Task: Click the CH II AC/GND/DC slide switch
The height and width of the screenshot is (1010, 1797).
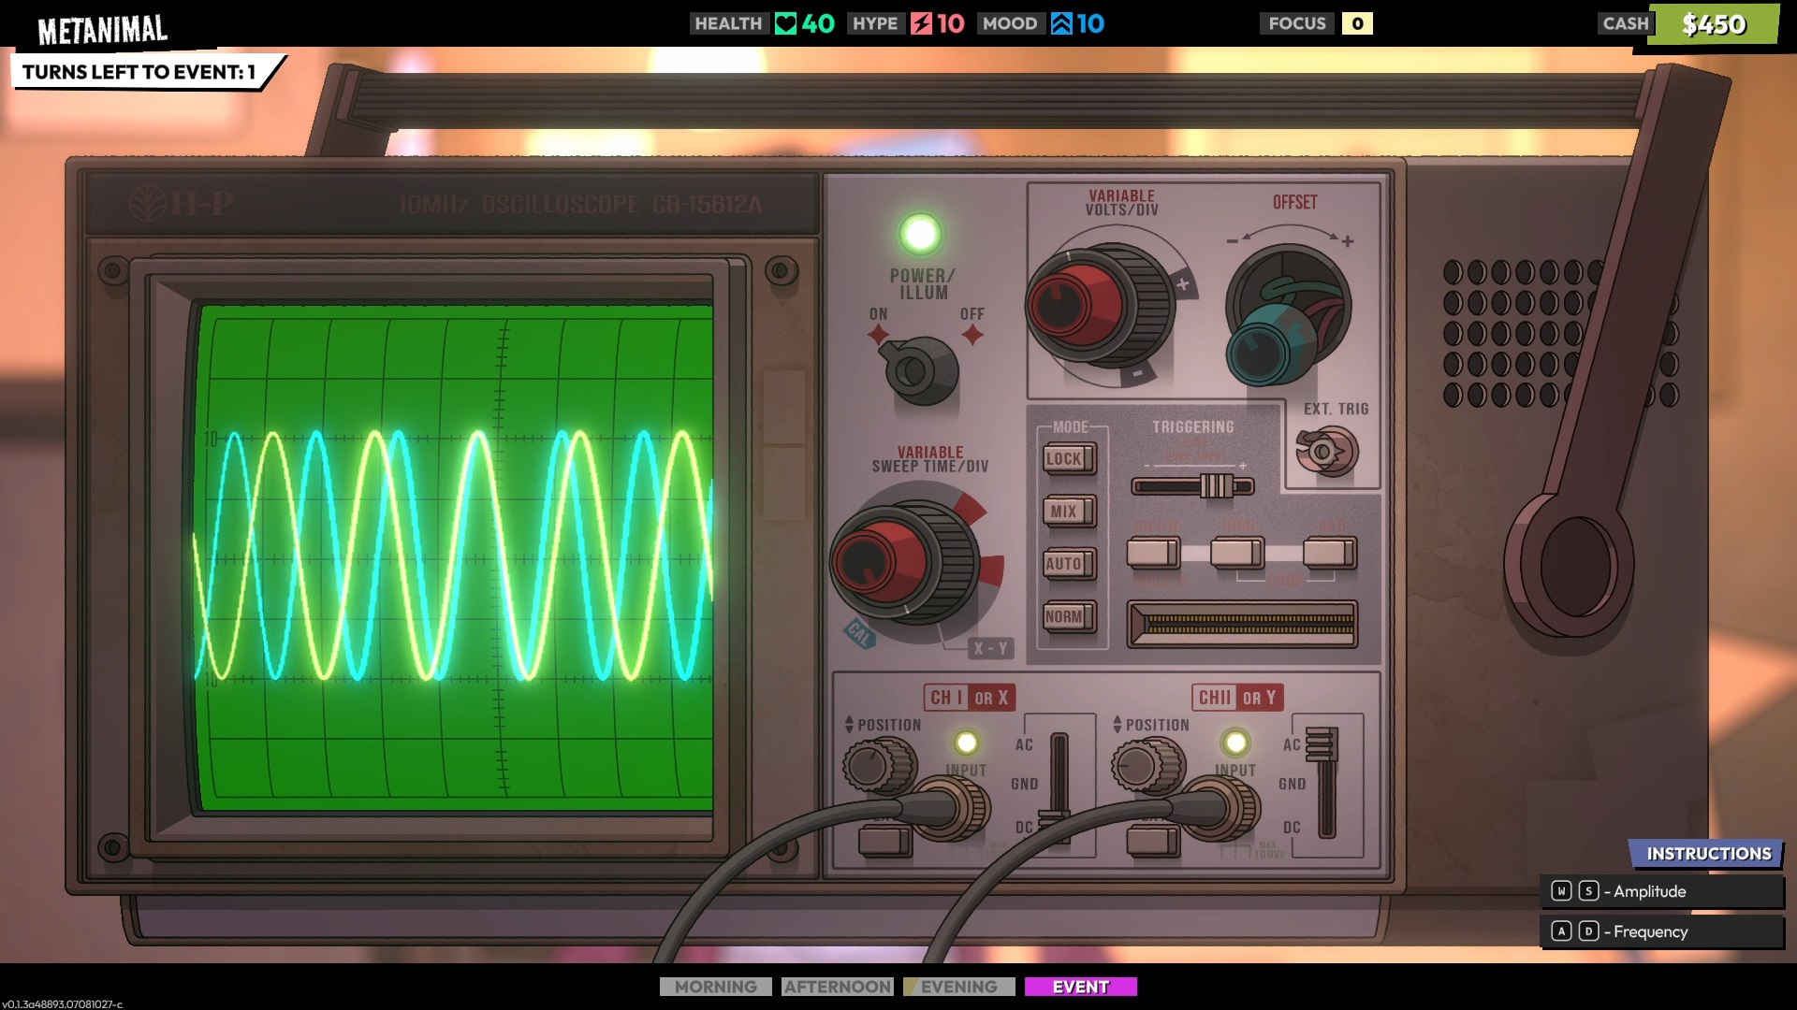Action: 1321,745
